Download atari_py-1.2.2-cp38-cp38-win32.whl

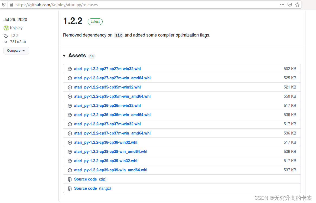click(x=106, y=142)
